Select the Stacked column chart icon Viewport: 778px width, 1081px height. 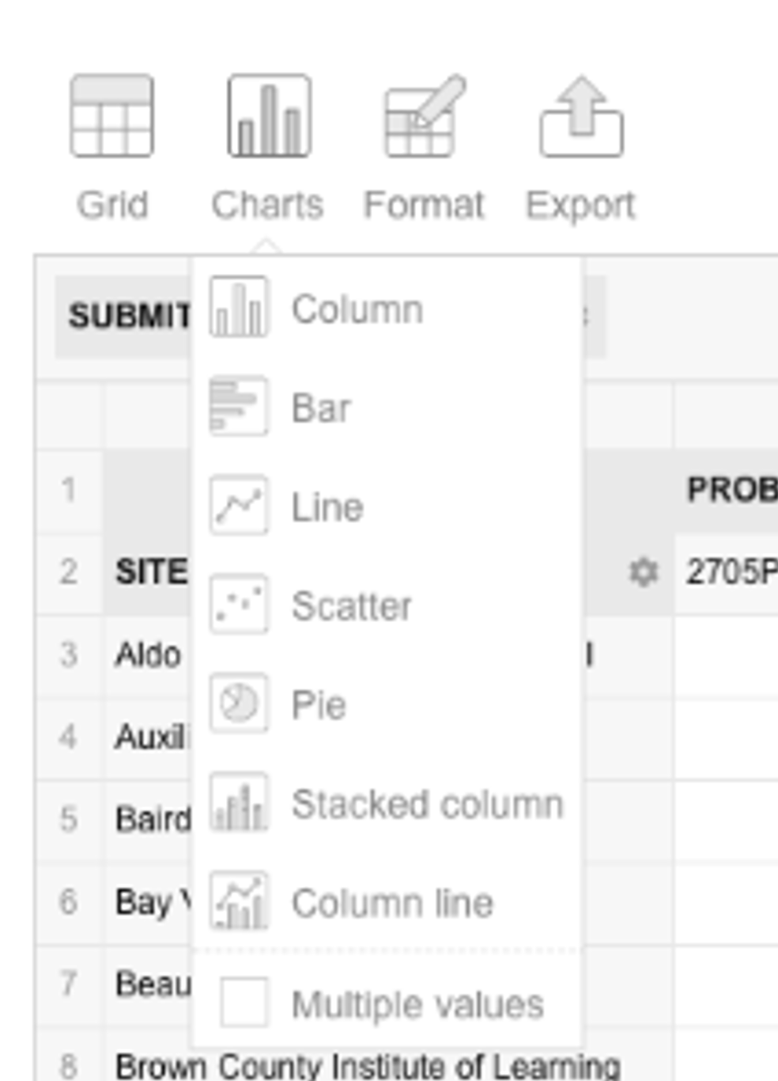pyautogui.click(x=239, y=802)
